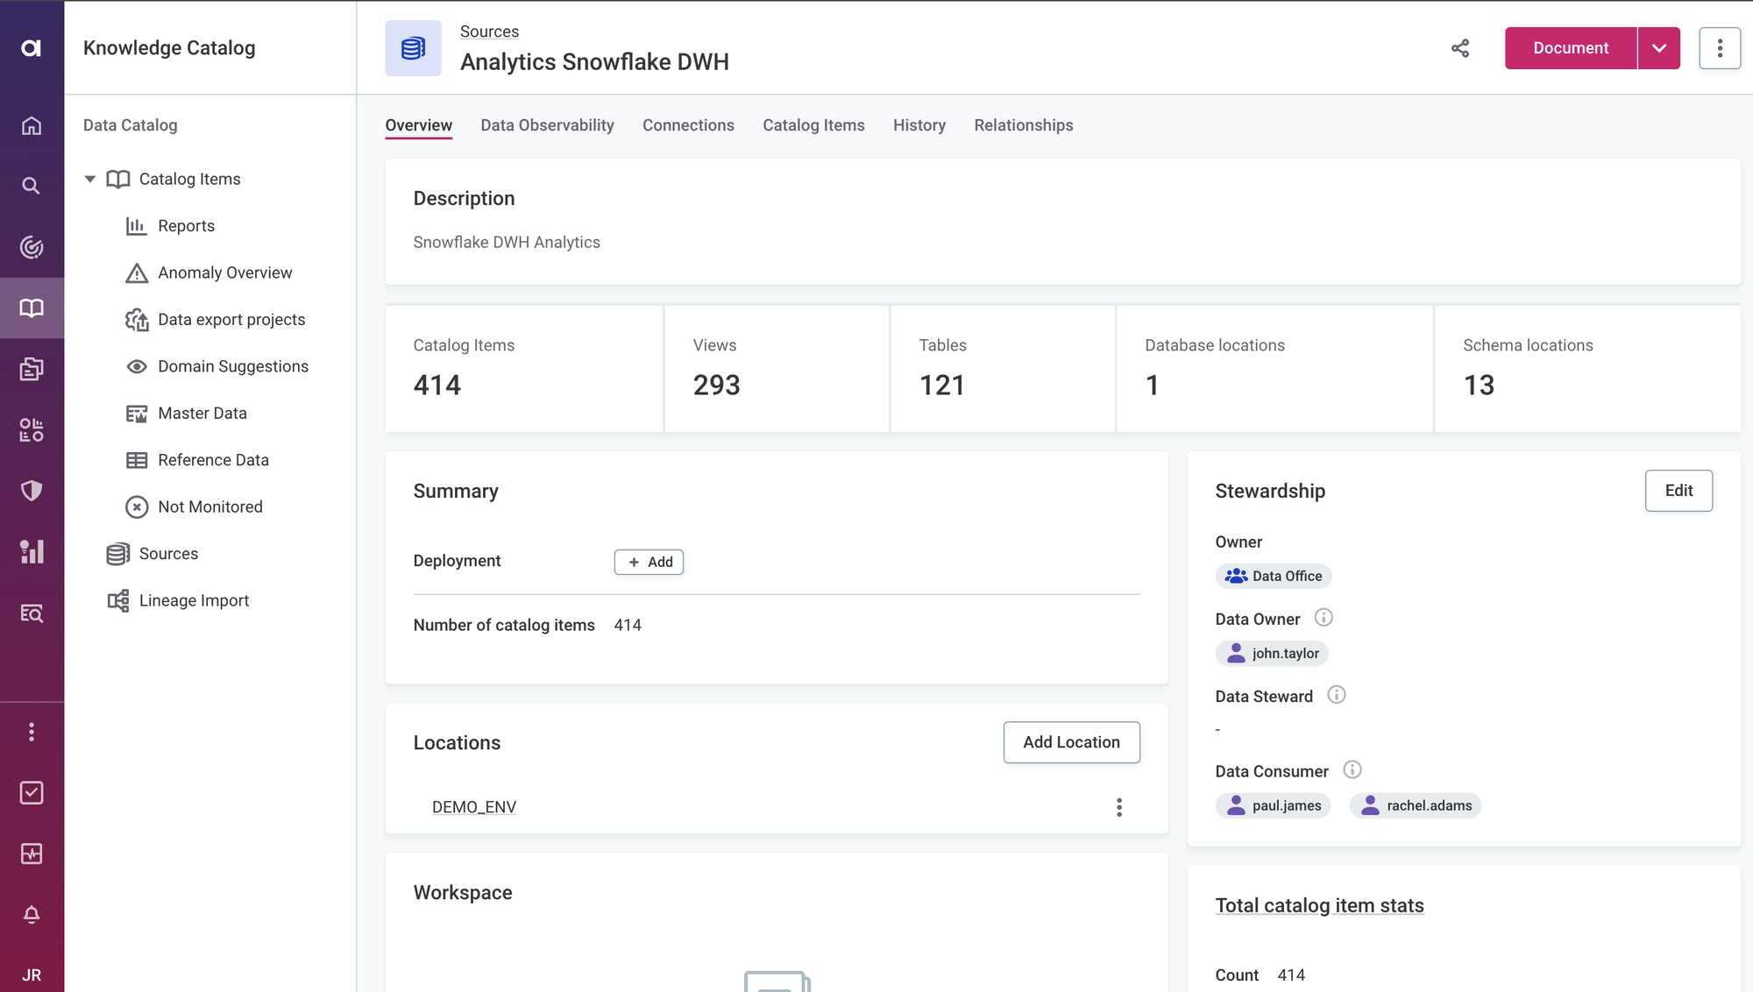
Task: Open the shield icon in left rail
Action: click(32, 491)
